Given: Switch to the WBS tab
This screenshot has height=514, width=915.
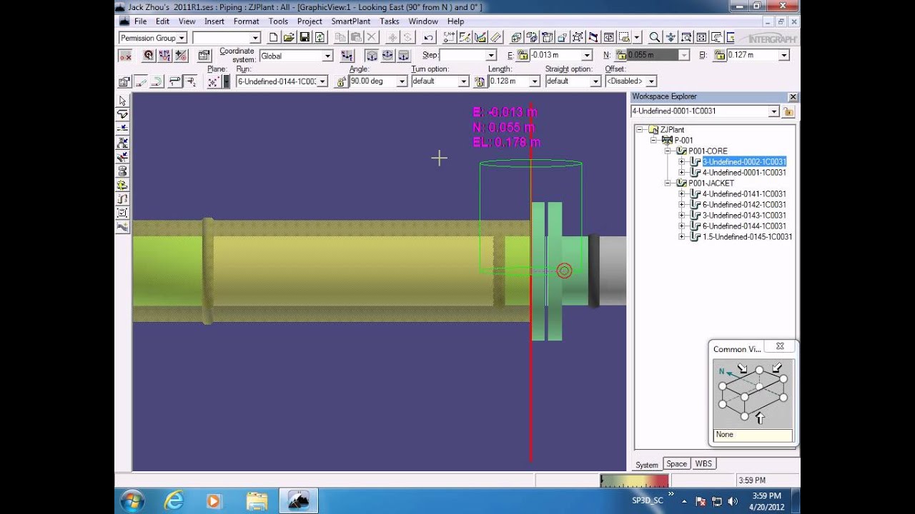Looking at the screenshot, I should [703, 464].
